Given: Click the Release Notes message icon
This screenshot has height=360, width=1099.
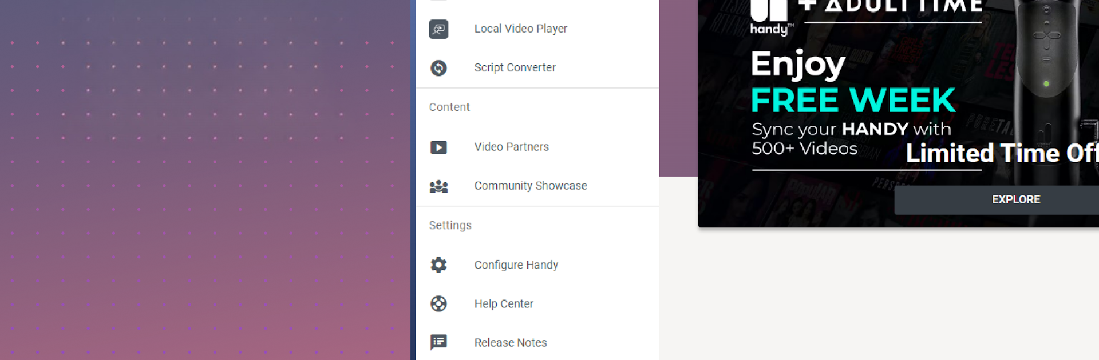Looking at the screenshot, I should [438, 342].
